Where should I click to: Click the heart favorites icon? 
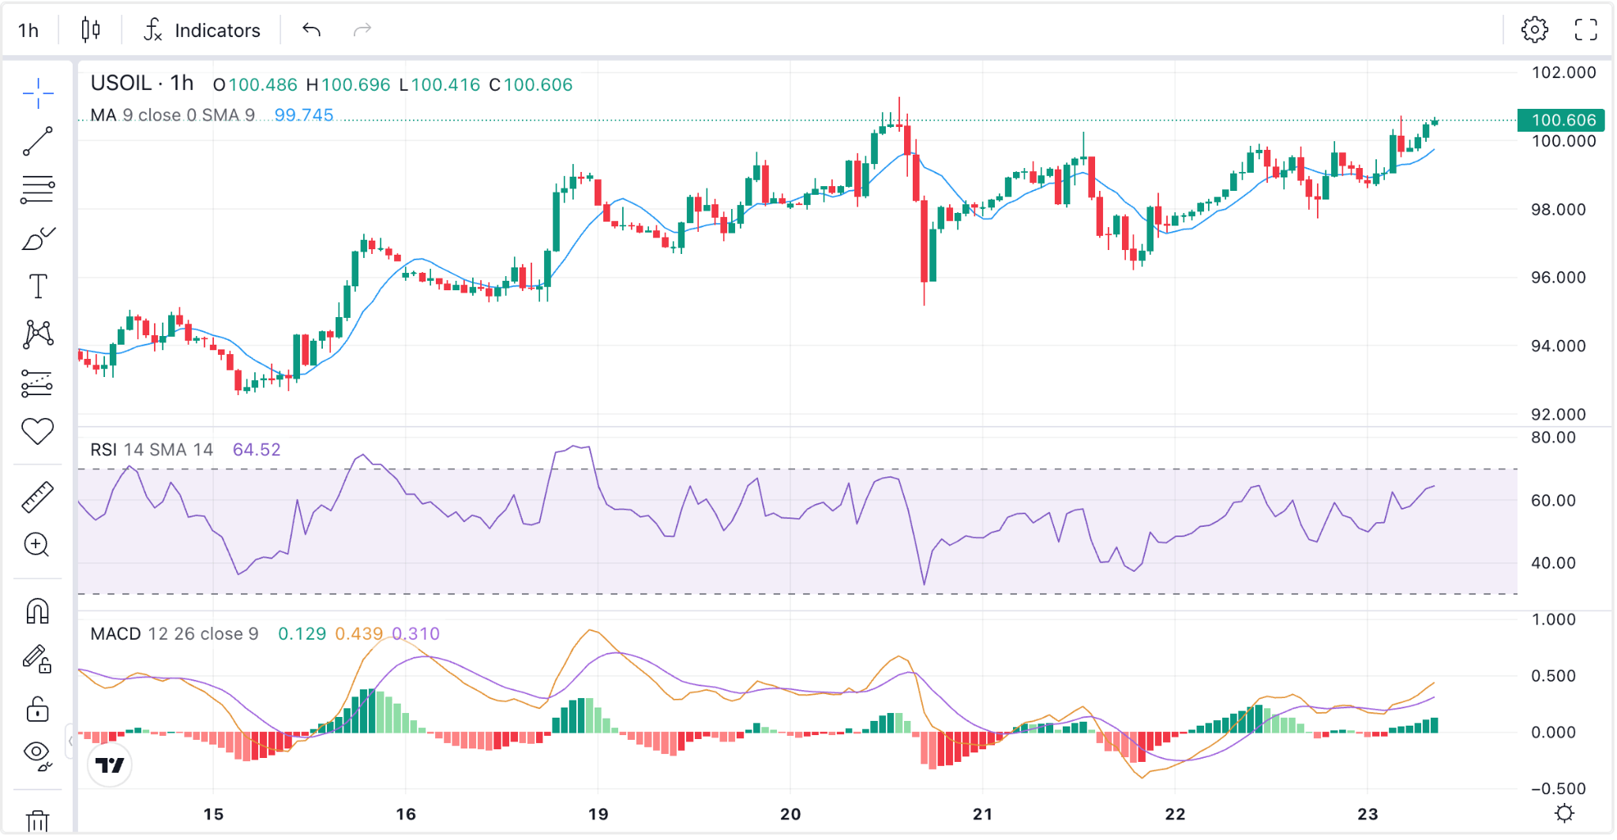point(37,431)
